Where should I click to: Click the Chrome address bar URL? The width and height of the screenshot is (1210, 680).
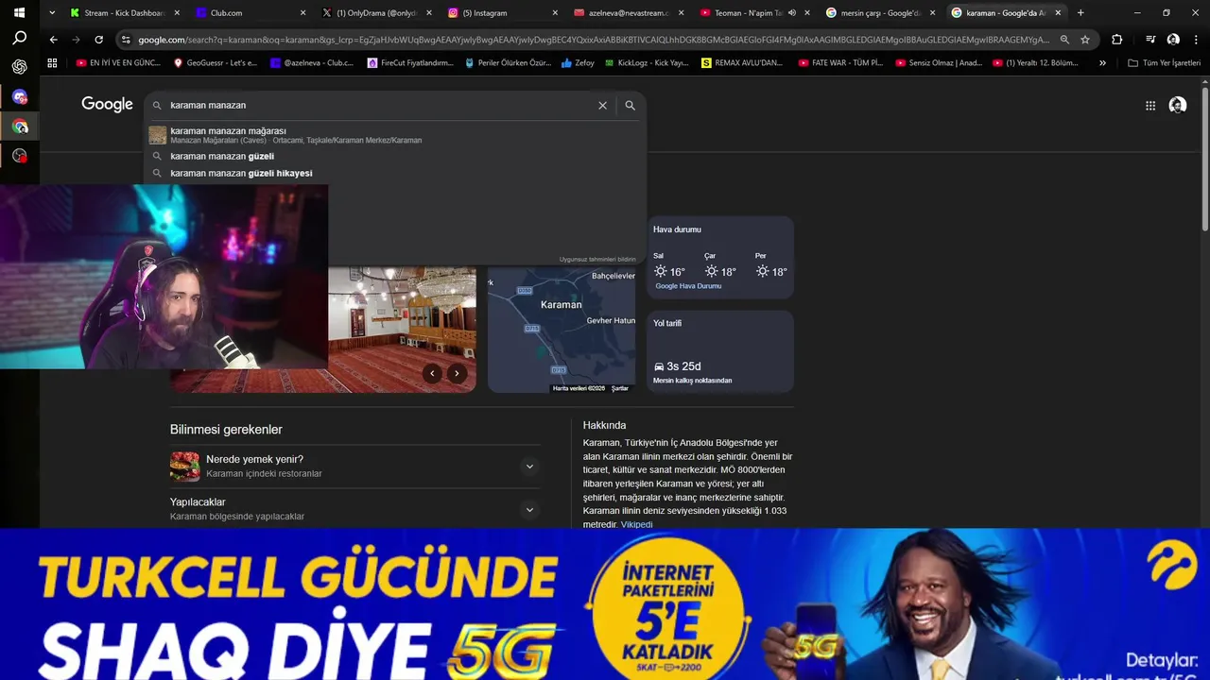[x=593, y=40]
